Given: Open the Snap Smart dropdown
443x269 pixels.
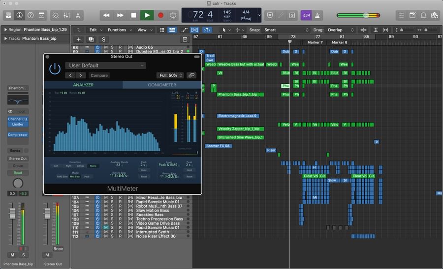Looking at the screenshot, I should click(286, 30).
